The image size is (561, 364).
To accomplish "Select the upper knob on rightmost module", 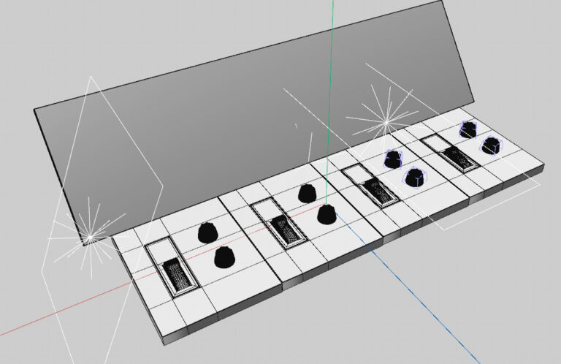I will [x=467, y=130].
